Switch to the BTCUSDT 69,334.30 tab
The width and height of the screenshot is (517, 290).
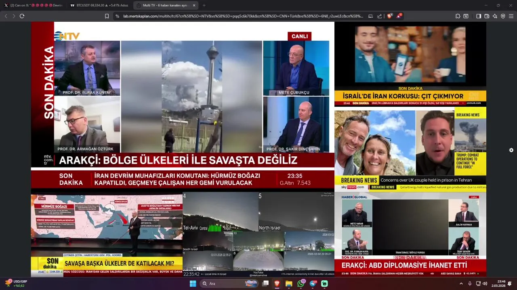99,5
